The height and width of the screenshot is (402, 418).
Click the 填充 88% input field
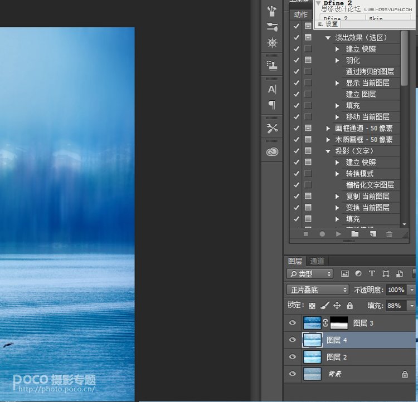(396, 306)
